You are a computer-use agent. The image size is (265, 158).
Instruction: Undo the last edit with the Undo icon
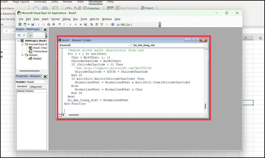(60, 24)
